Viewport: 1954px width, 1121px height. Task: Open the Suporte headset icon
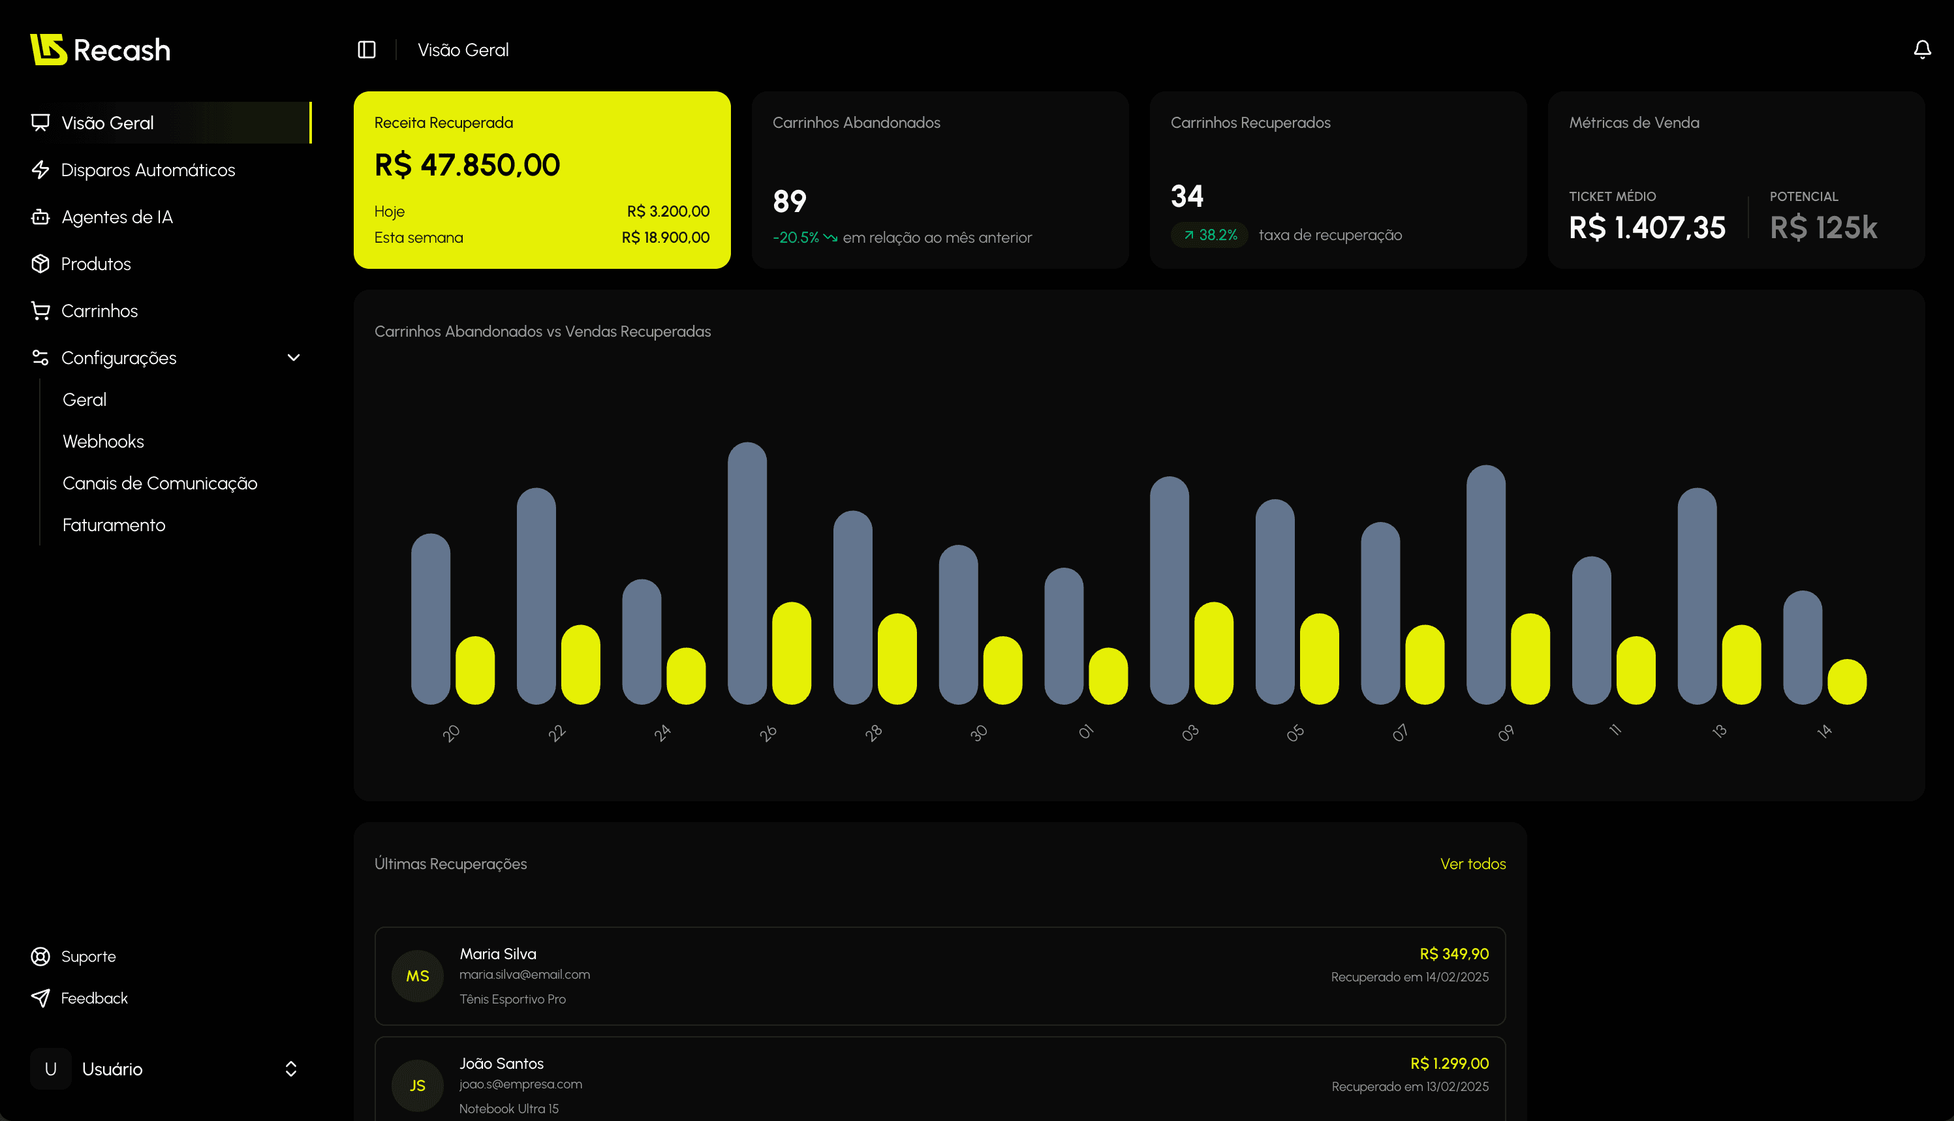tap(40, 956)
